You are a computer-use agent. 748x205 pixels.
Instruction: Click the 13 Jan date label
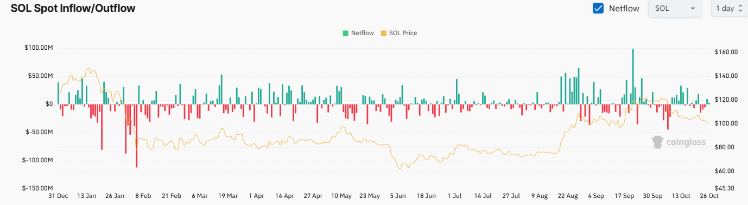click(87, 196)
